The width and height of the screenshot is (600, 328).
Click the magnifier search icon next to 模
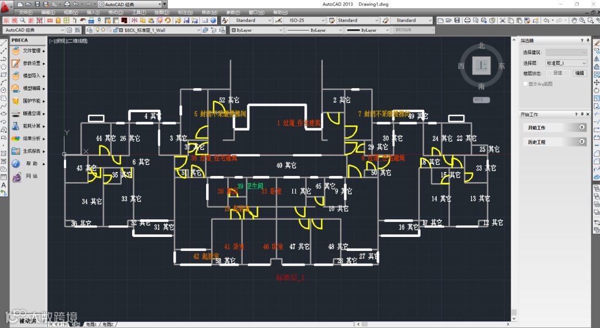pos(23,21)
